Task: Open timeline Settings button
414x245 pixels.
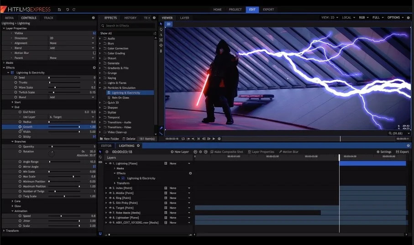Action: coord(384,152)
